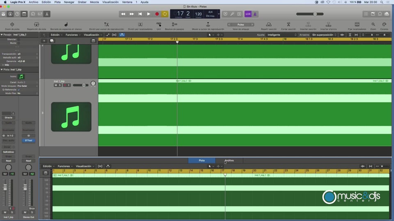Click Dividir por cursor de reproducción
394x221 pixels.
point(107,26)
